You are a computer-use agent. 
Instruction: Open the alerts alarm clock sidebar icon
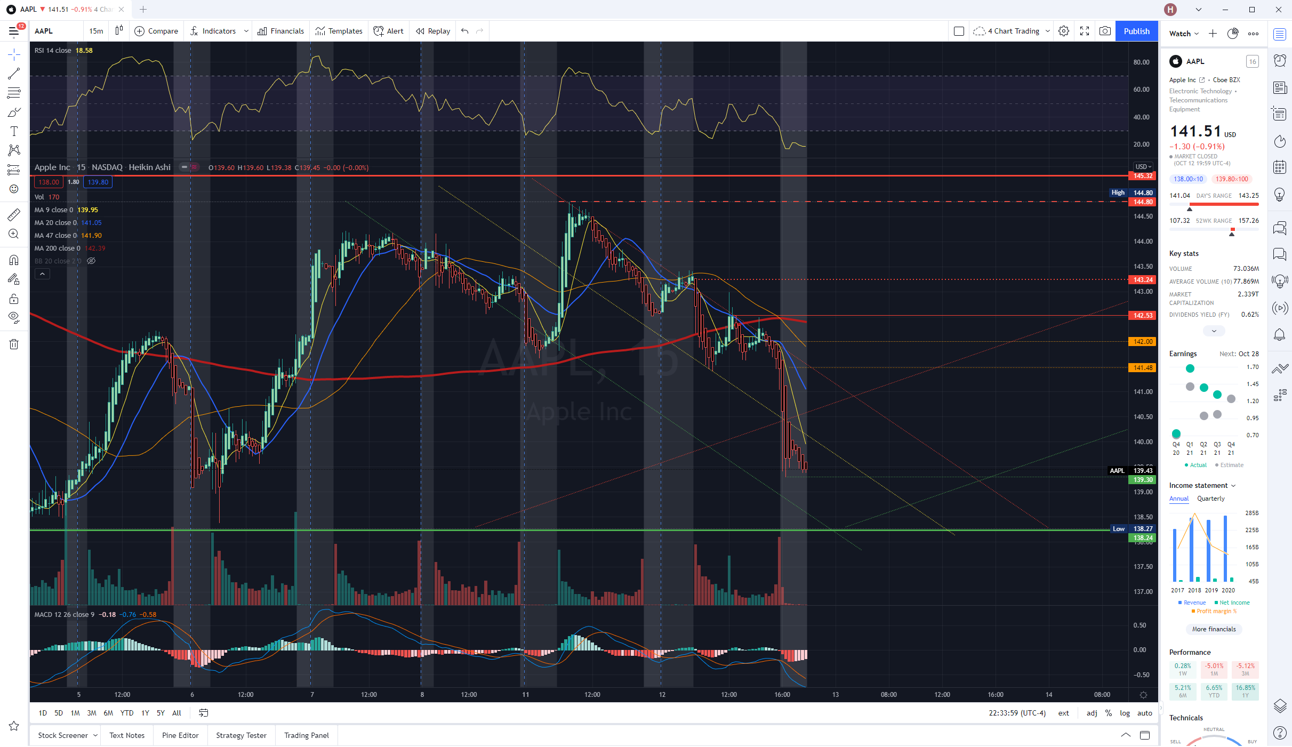(x=1280, y=60)
